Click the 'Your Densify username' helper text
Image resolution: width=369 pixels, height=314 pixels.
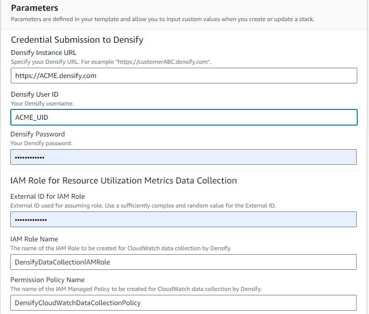tap(42, 104)
